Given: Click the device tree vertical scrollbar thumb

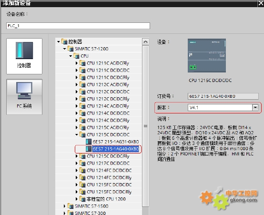Looking at the screenshot, I should click(146, 126).
